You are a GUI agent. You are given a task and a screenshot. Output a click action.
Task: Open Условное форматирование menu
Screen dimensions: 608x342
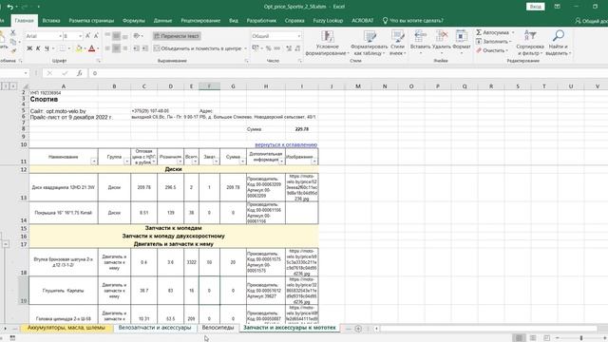327,43
